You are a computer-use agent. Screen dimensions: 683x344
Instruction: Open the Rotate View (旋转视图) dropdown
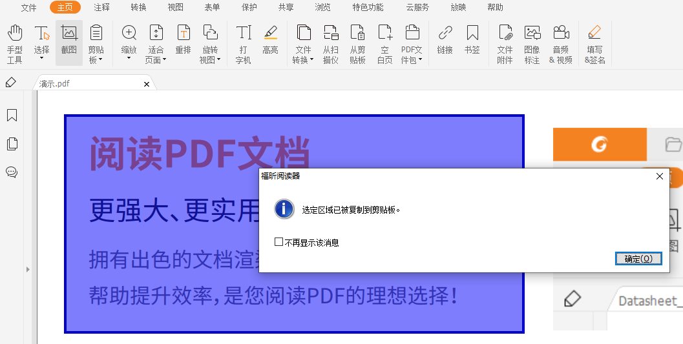(x=218, y=60)
